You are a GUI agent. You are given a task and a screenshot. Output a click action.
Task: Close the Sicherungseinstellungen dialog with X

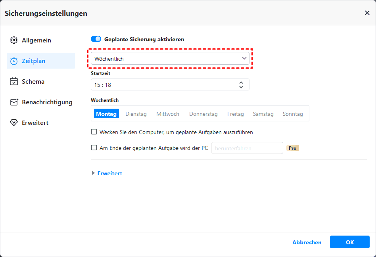click(x=367, y=13)
